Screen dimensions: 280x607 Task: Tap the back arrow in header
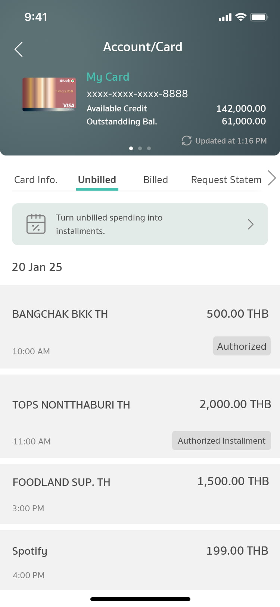click(x=19, y=49)
